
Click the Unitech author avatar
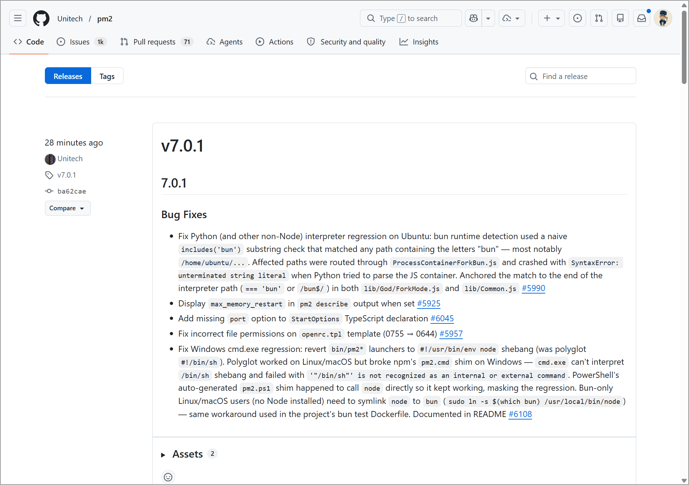click(50, 159)
